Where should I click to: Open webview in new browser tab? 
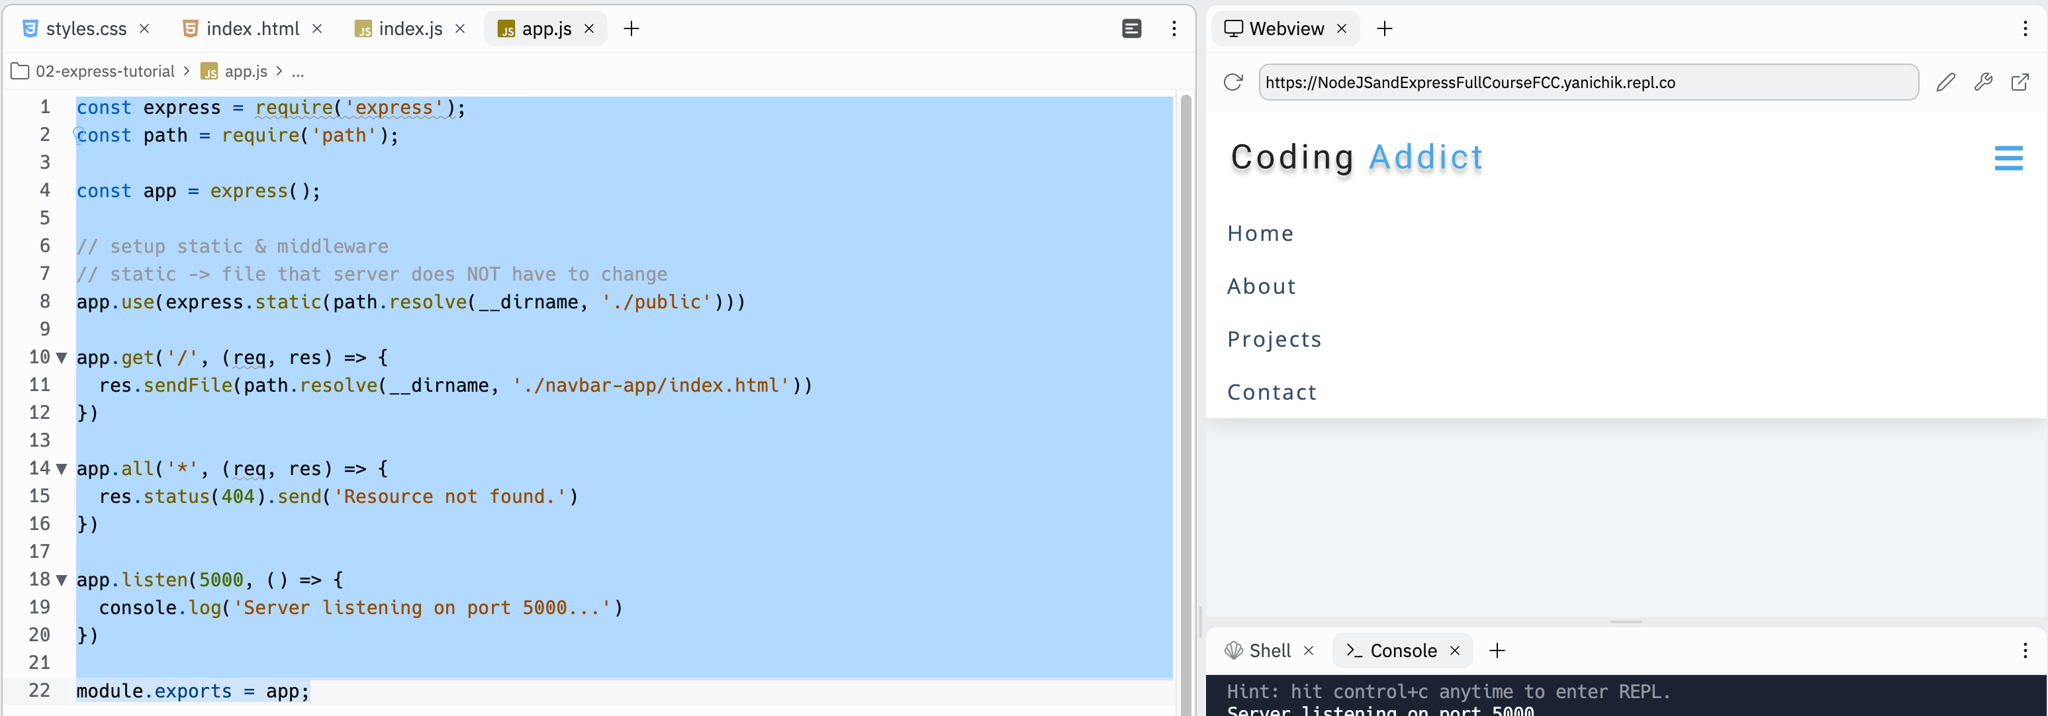point(2020,82)
